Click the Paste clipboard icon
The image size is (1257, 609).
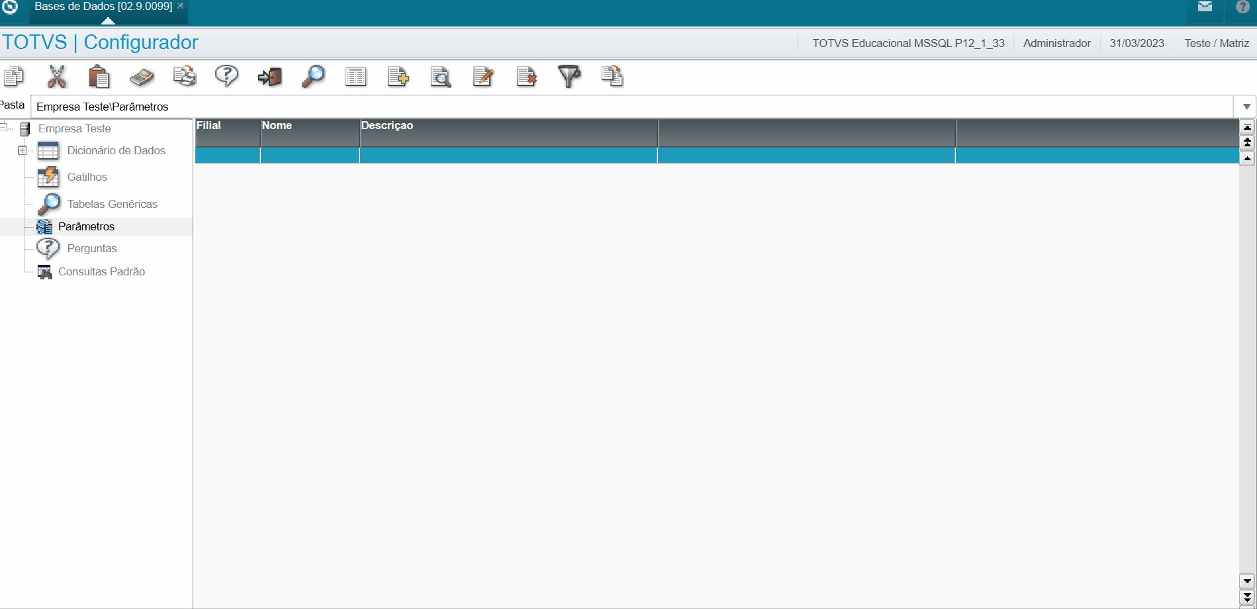99,77
